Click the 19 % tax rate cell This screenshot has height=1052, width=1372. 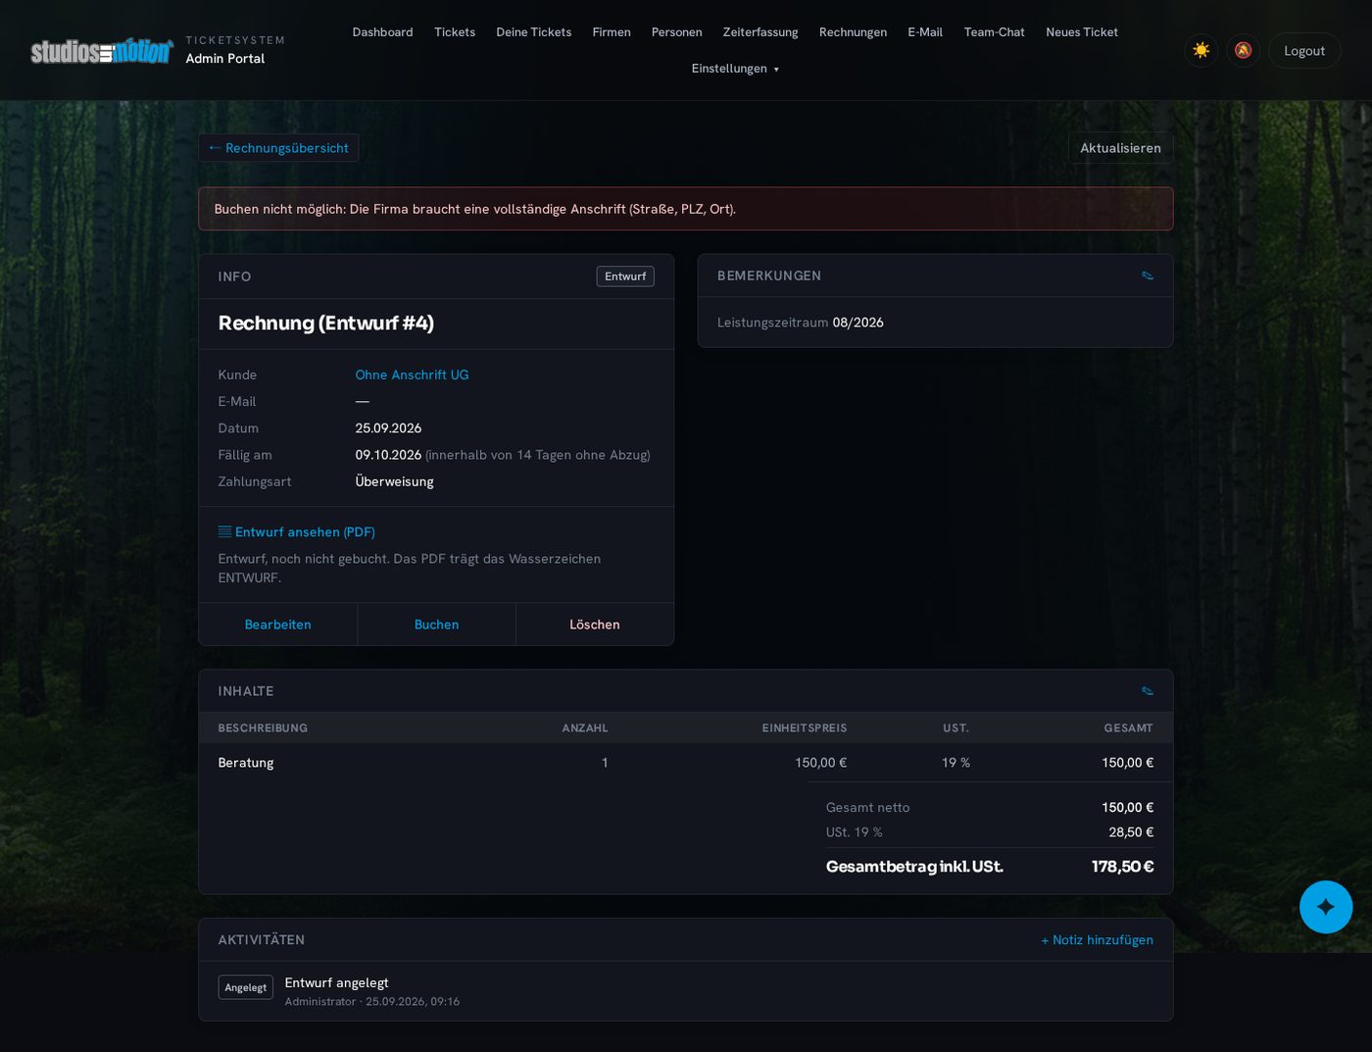(x=955, y=763)
